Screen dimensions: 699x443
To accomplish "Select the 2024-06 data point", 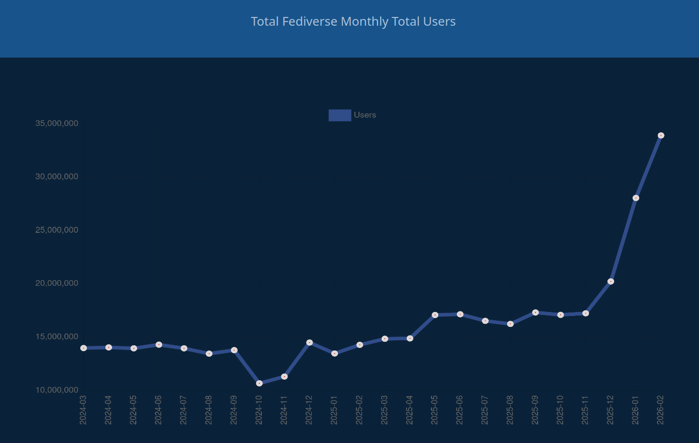I will tap(159, 345).
